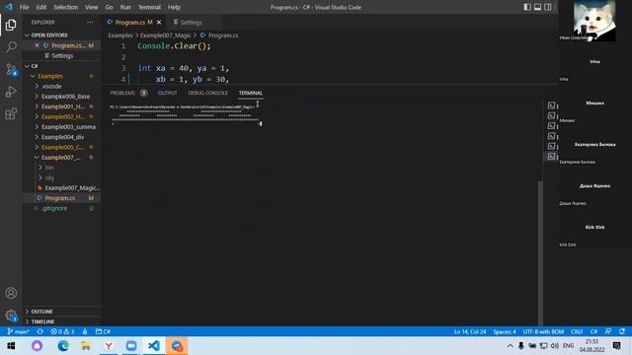Open the Go menu
Screen dimensions: 632x355
[x=109, y=7]
